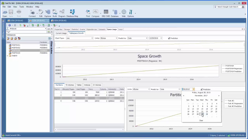Toggle the Prediction checkbox in partition chart
Screen dimensions: 248x139
201,89
